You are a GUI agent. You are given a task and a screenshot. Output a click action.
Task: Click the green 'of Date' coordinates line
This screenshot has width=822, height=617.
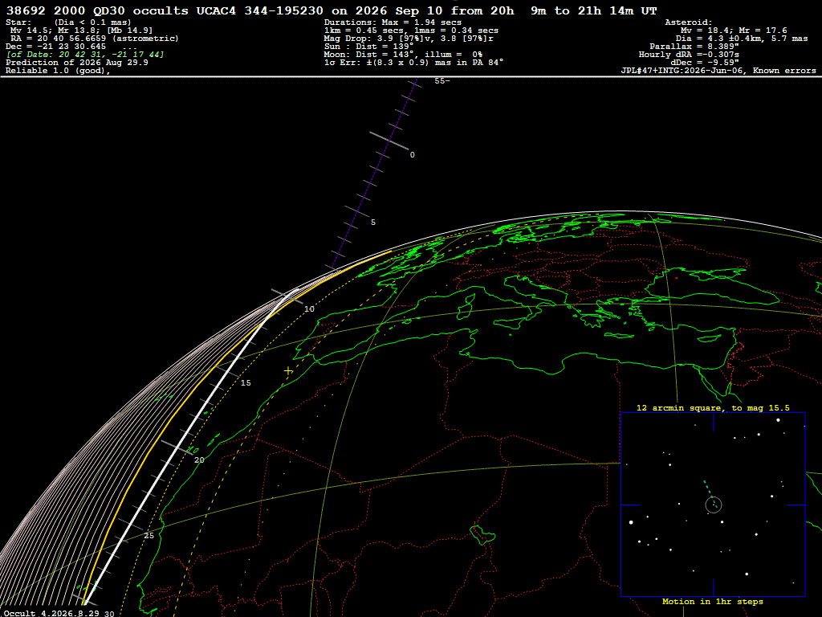[85, 55]
